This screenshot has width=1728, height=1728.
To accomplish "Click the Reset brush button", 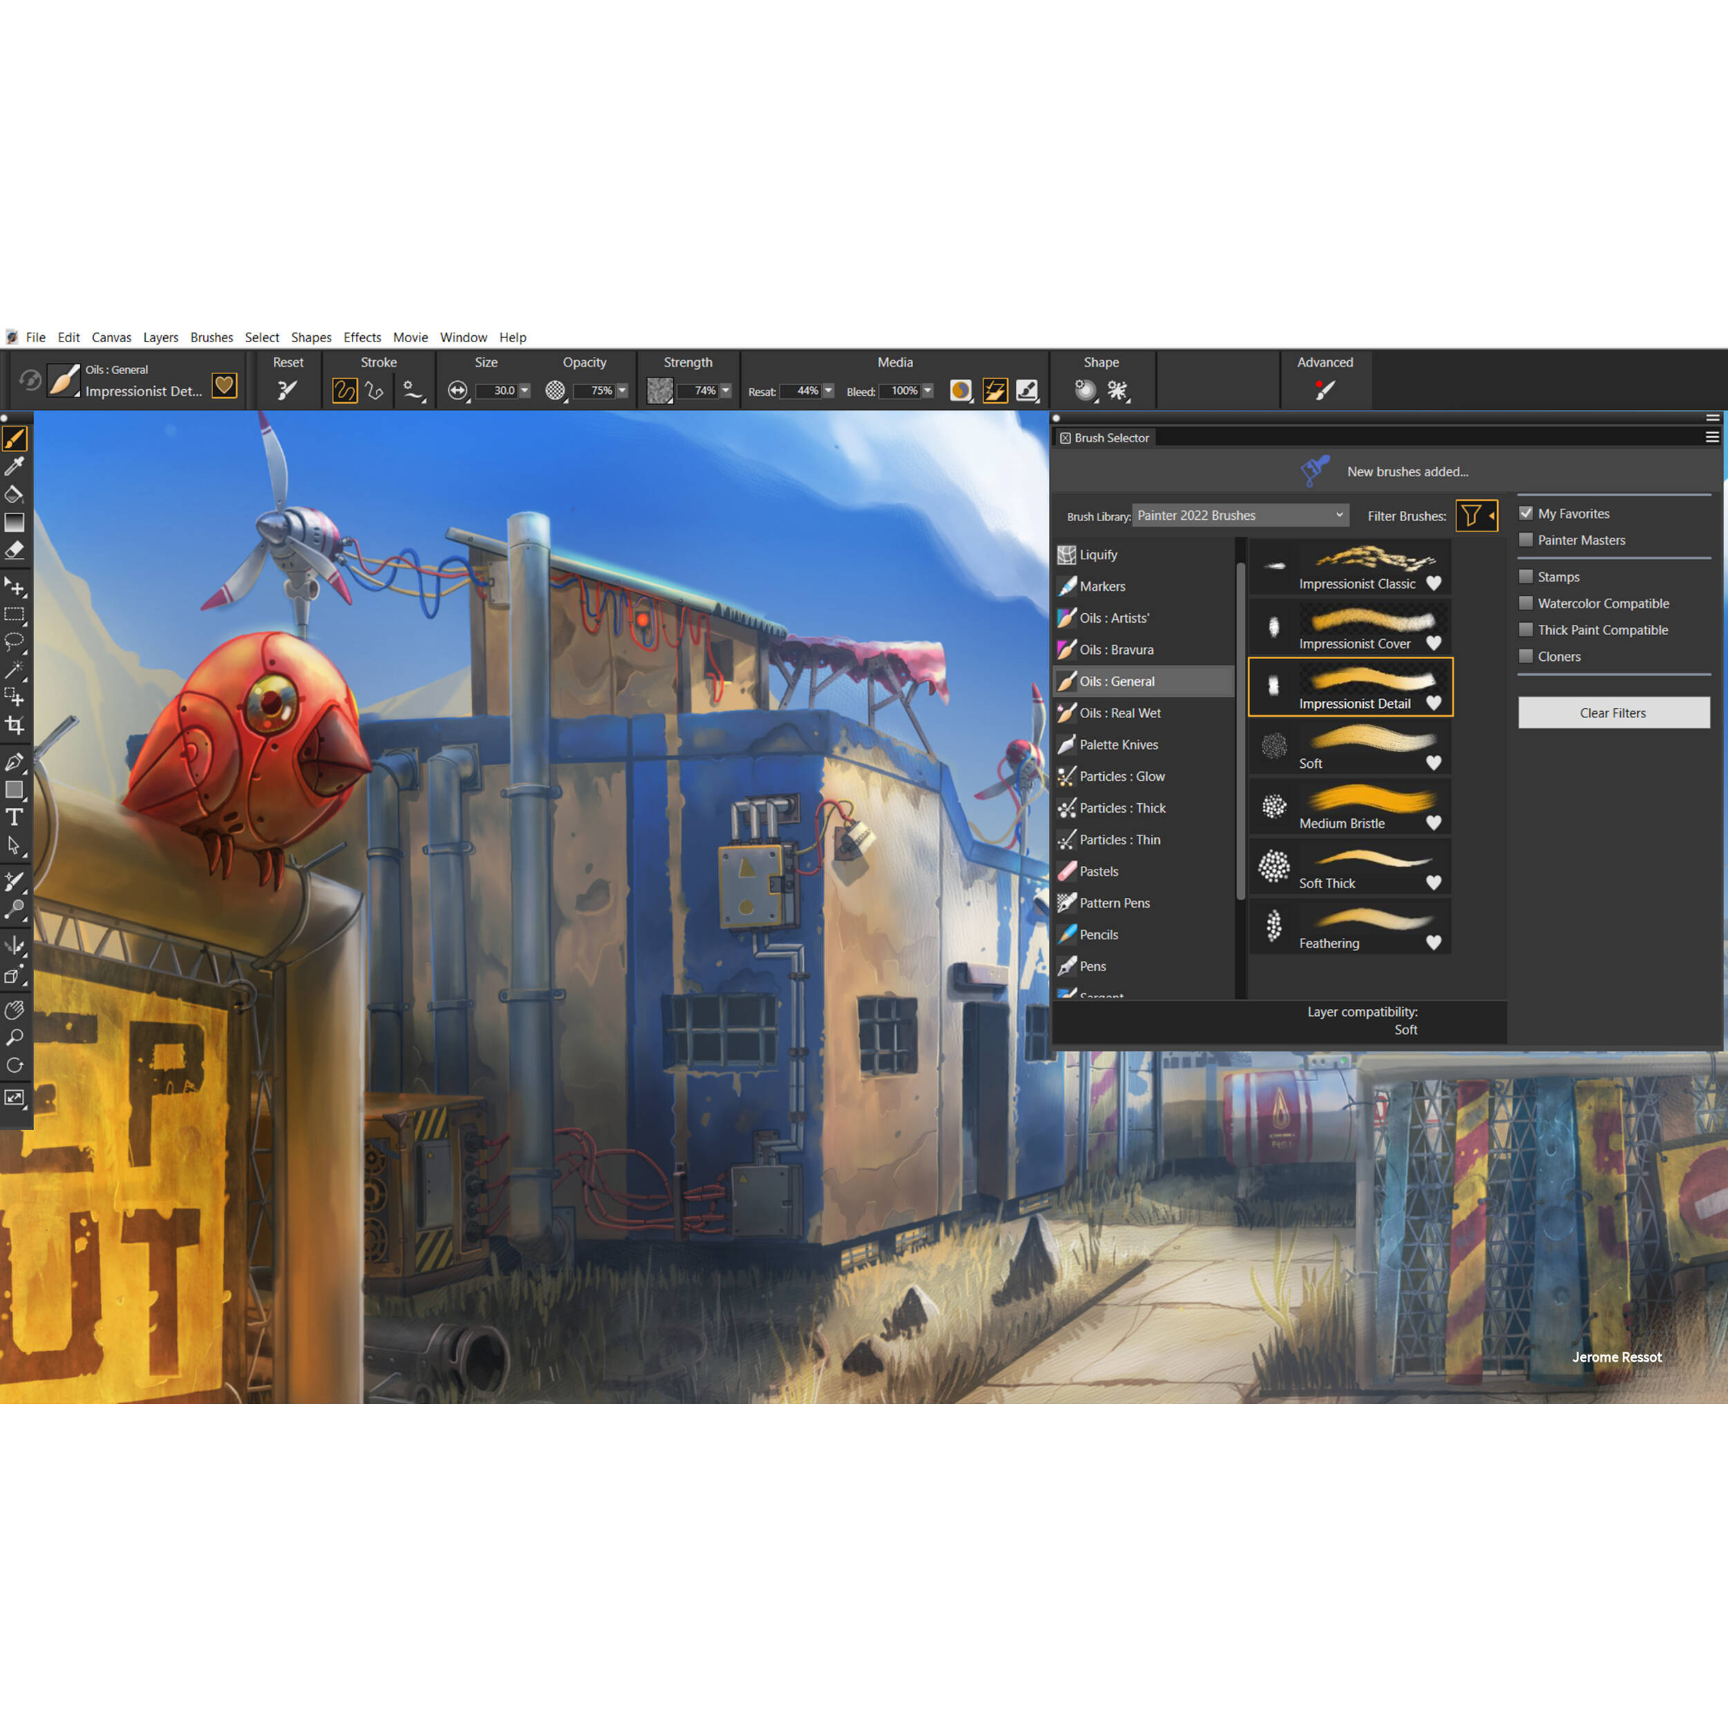I will coord(288,391).
